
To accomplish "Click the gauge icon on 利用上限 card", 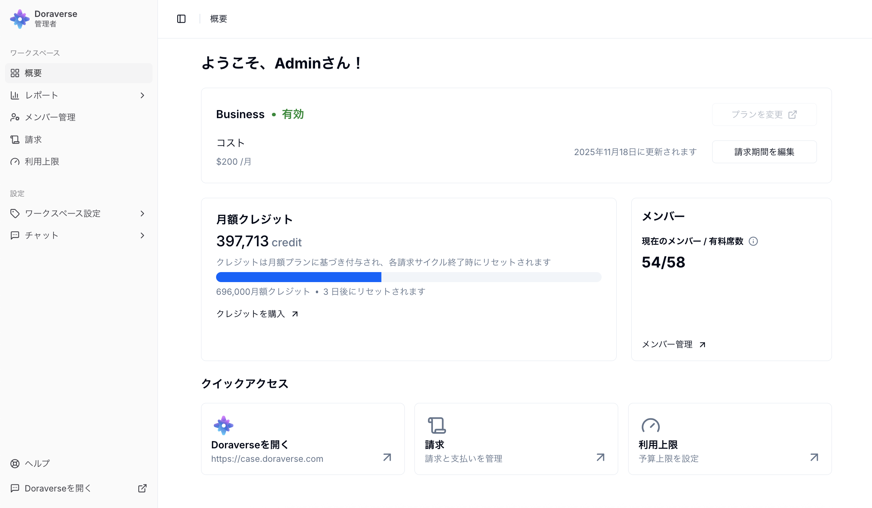I will [651, 425].
